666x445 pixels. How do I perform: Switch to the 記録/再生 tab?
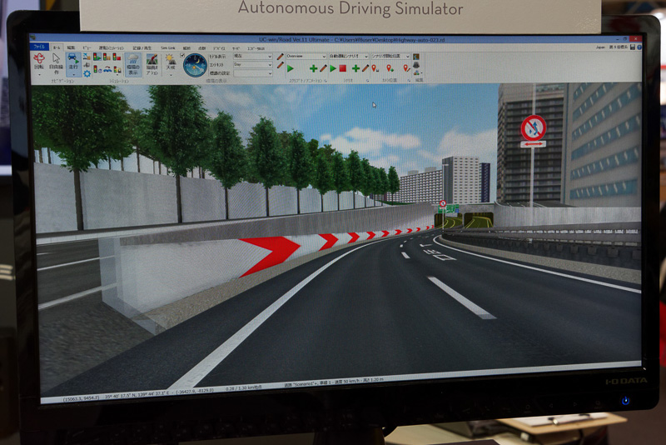(142, 48)
